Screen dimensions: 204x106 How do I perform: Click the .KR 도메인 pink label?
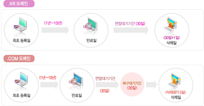point(19,4)
